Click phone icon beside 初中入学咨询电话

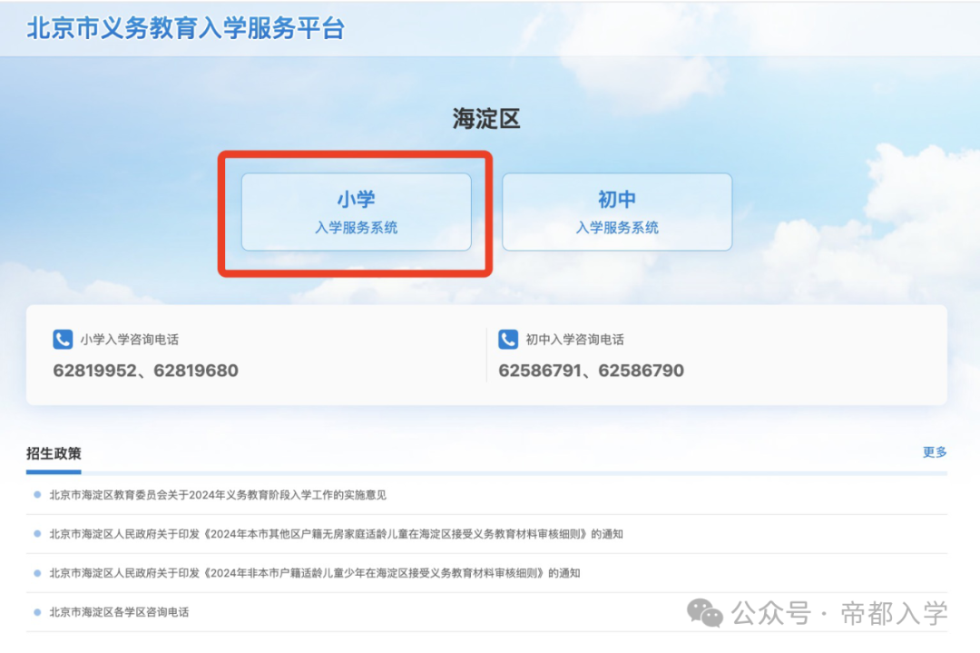(x=508, y=340)
